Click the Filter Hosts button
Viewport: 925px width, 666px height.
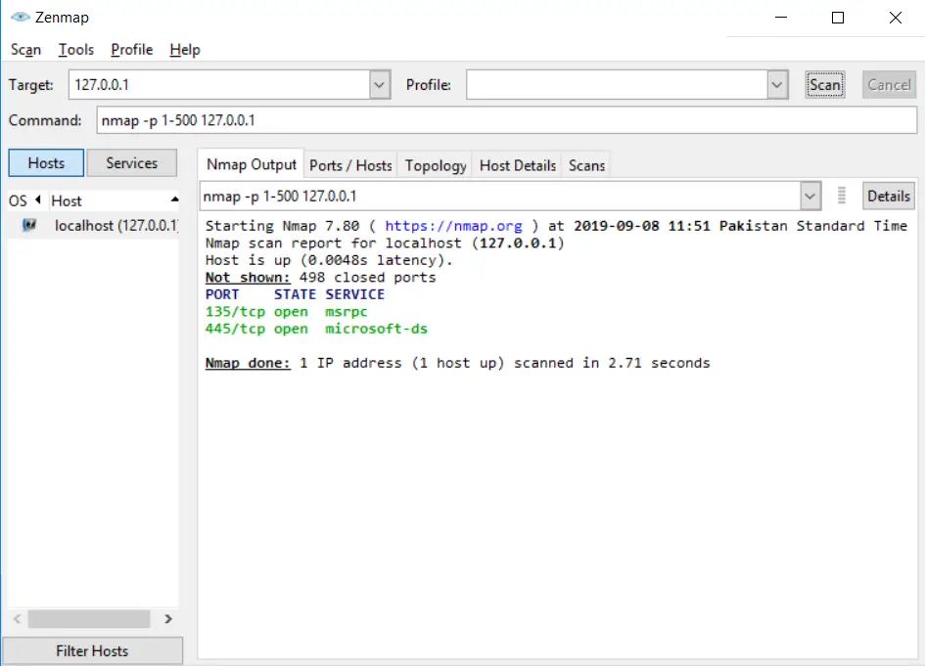click(92, 650)
